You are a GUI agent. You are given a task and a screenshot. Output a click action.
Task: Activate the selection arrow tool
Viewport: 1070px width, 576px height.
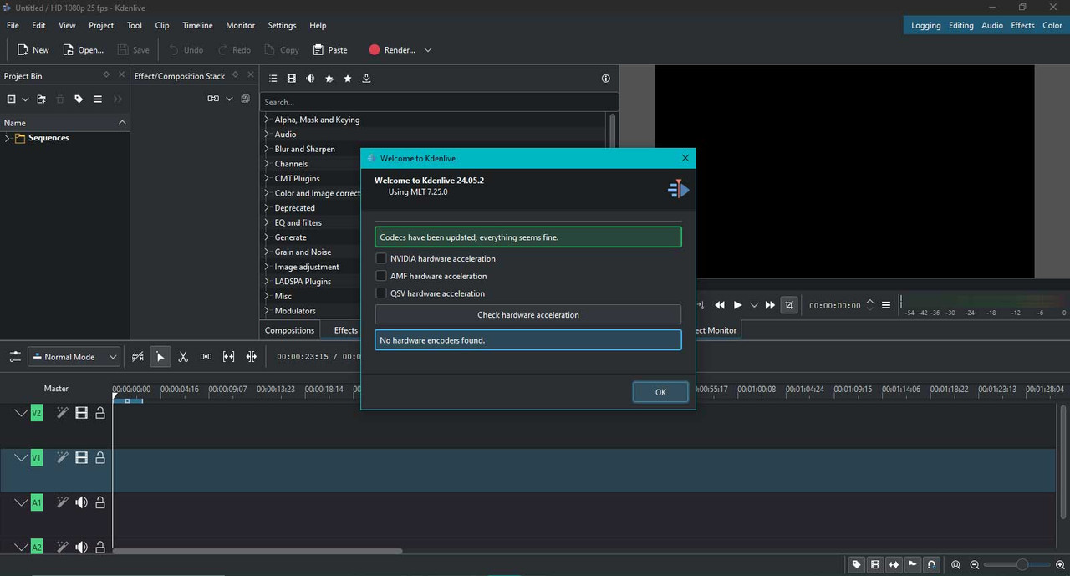coord(160,357)
